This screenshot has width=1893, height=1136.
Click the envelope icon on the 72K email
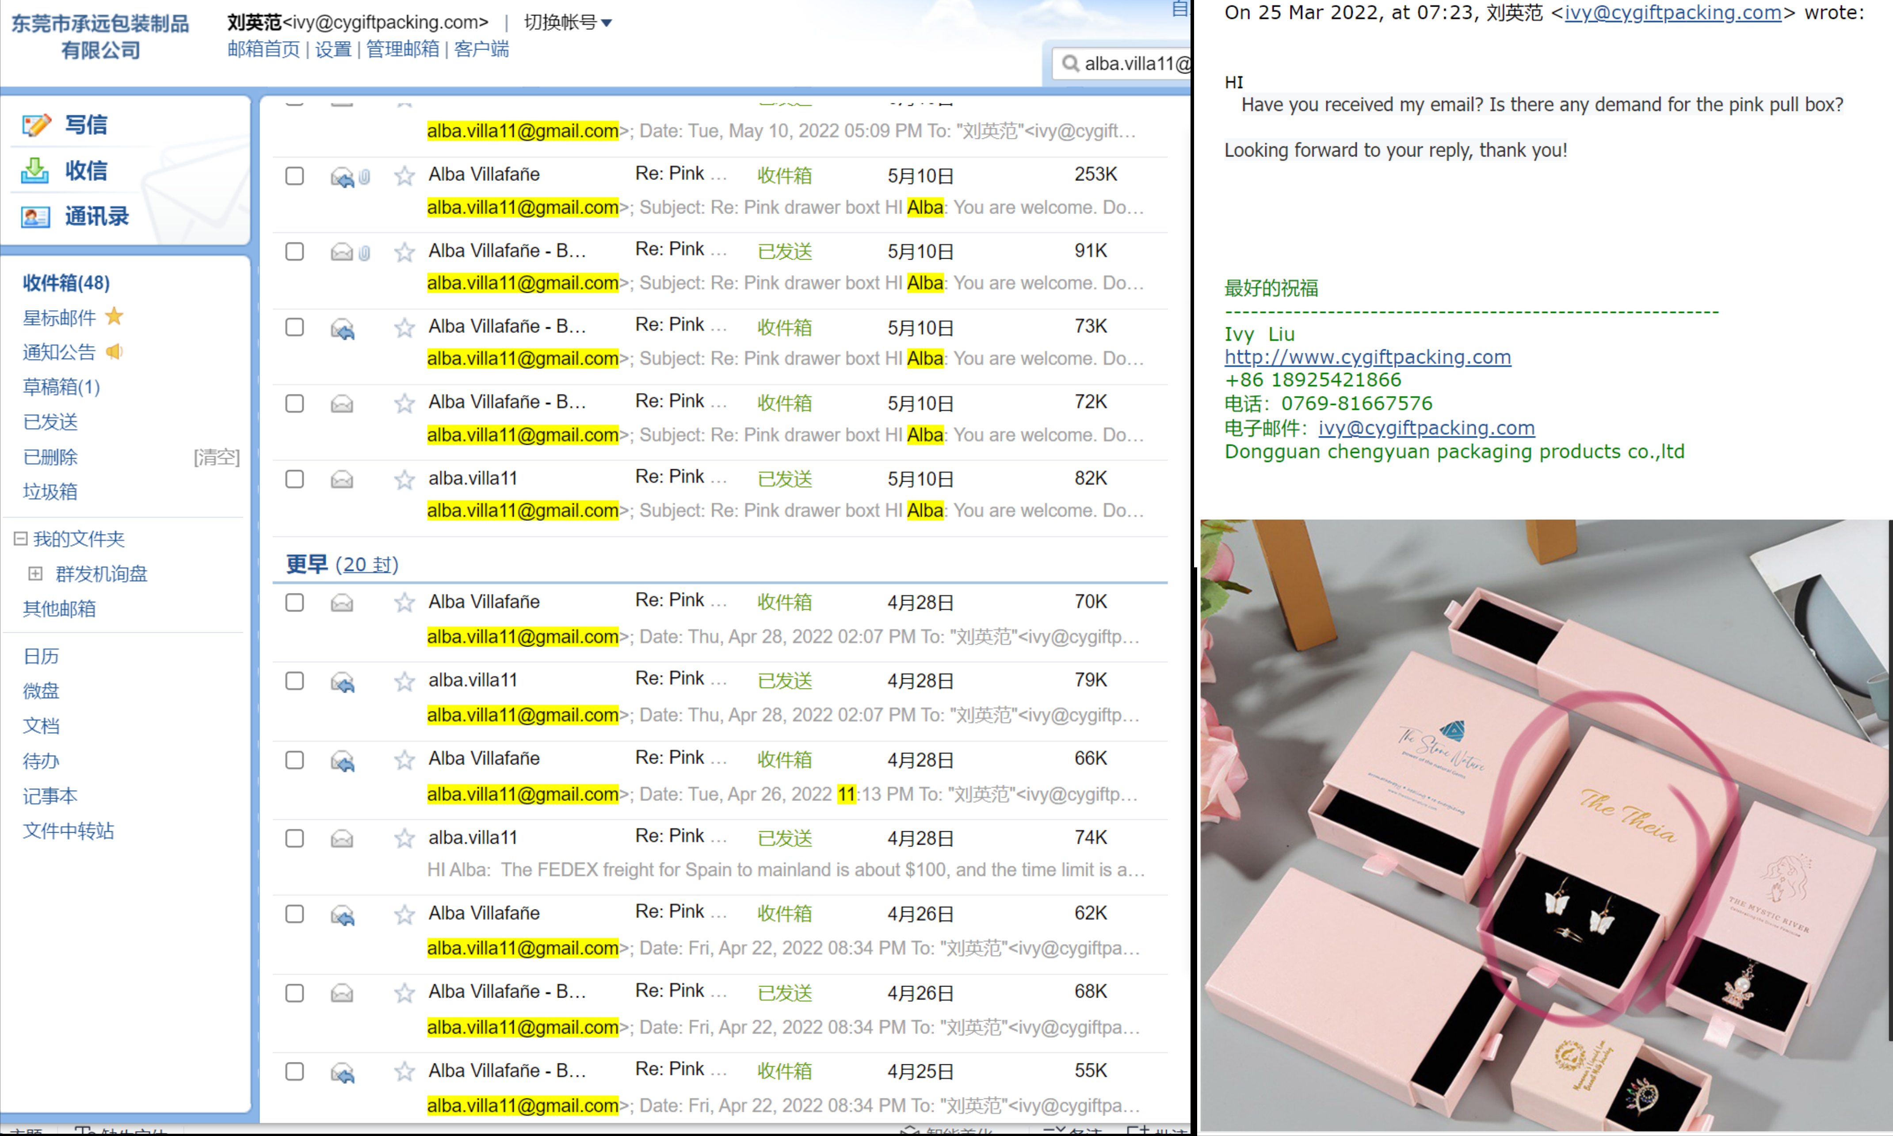click(x=342, y=403)
